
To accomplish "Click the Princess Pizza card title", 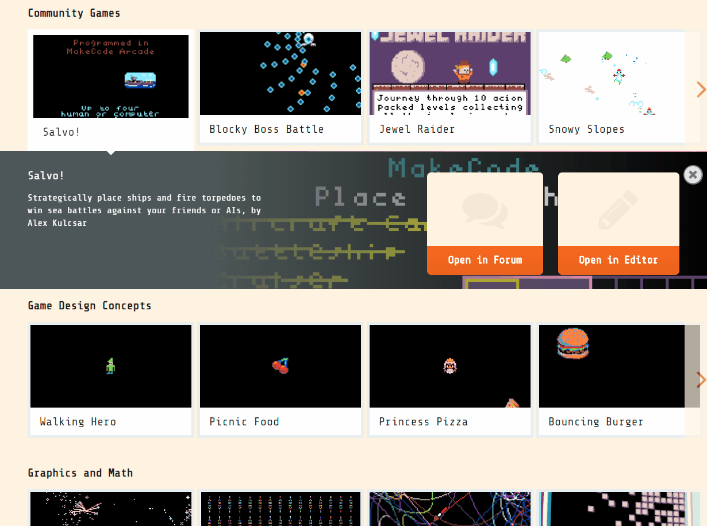I will click(x=424, y=422).
